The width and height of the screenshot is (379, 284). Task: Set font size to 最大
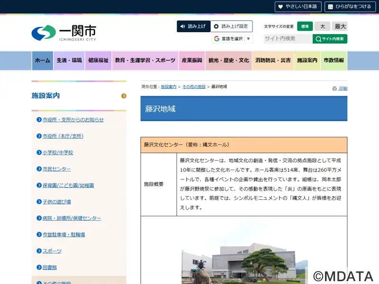(340, 27)
